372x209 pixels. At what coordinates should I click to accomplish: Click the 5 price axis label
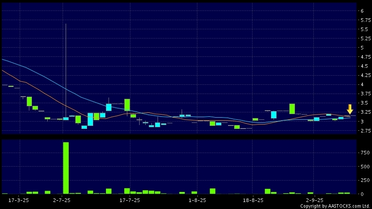click(x=362, y=48)
